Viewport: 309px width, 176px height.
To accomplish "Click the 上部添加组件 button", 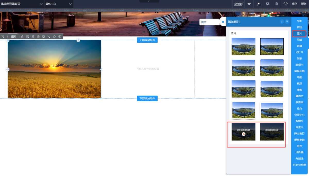I will point(147,40).
